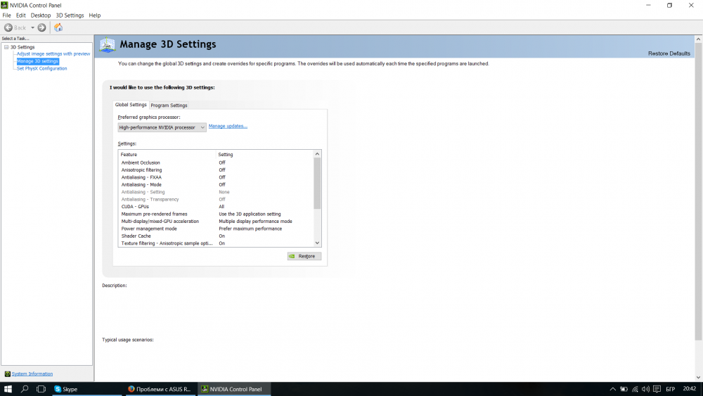This screenshot has width=703, height=396.
Task: Click the Restore button
Action: (x=304, y=256)
